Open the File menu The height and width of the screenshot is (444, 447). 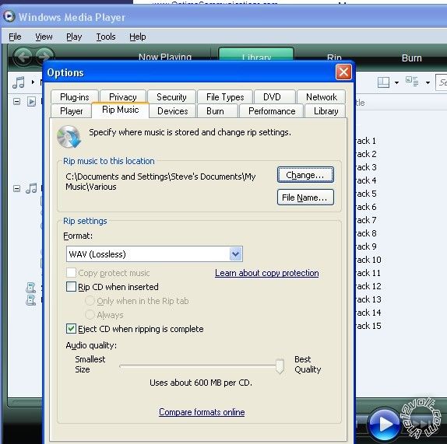tap(15, 37)
